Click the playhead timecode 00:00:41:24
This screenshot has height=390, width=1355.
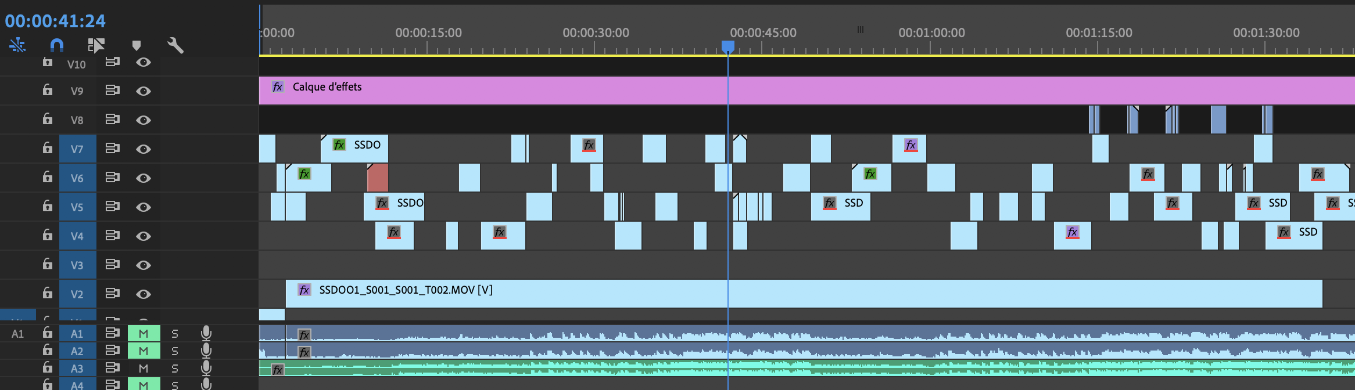pos(55,21)
